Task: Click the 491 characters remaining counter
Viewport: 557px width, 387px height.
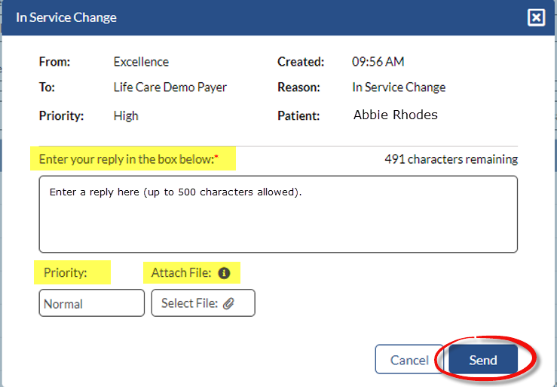Action: pos(451,159)
